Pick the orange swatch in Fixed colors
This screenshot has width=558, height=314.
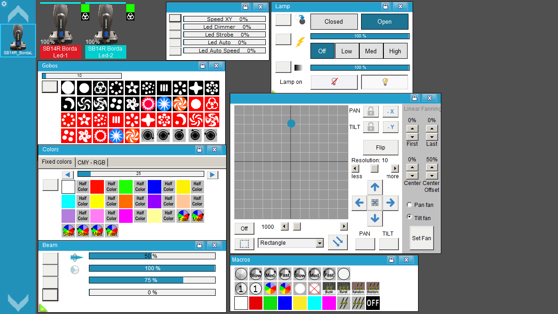click(x=126, y=201)
